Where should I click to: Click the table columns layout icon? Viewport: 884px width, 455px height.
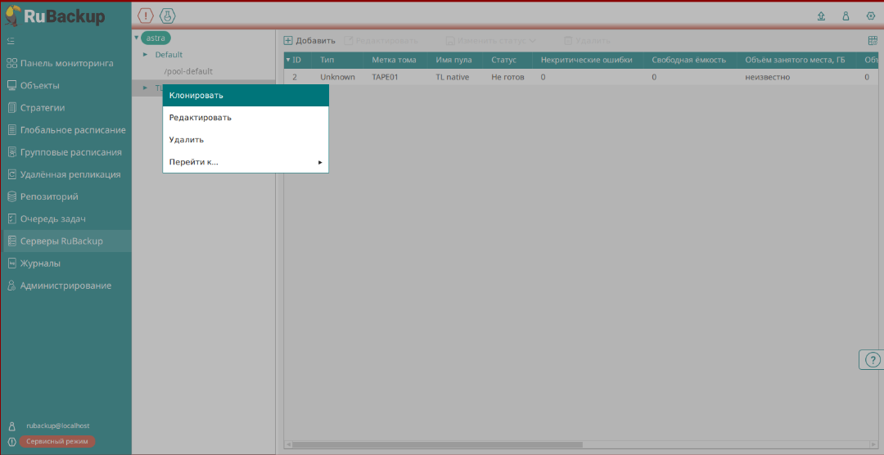(x=873, y=40)
